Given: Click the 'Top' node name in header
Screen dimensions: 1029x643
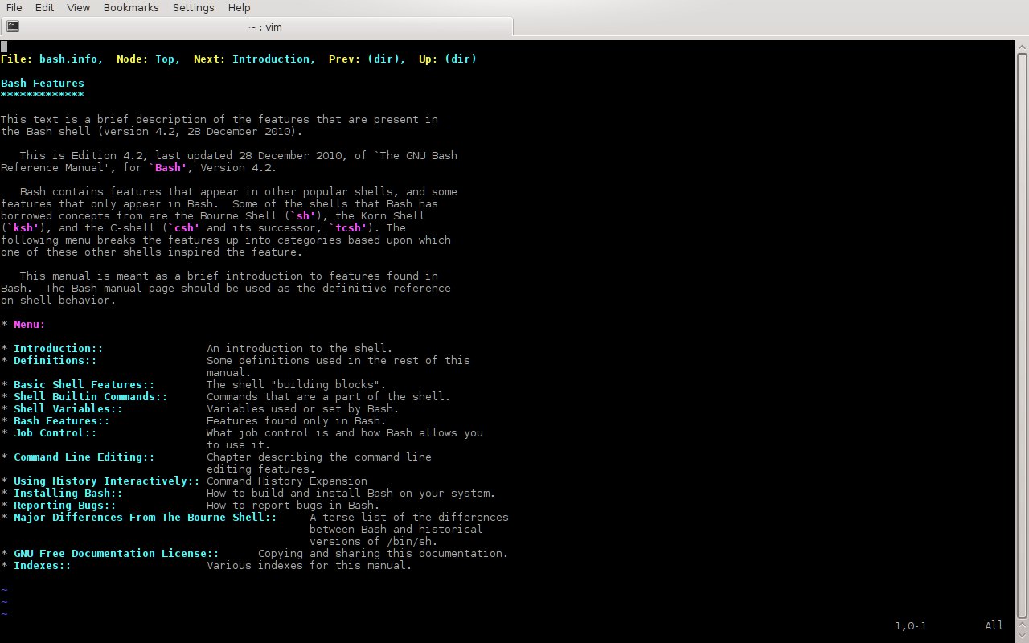Looking at the screenshot, I should (165, 59).
